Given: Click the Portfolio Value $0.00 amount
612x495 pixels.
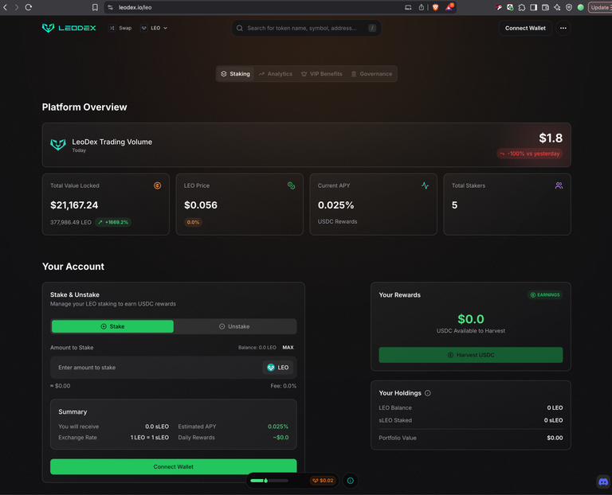Looking at the screenshot, I should point(555,438).
